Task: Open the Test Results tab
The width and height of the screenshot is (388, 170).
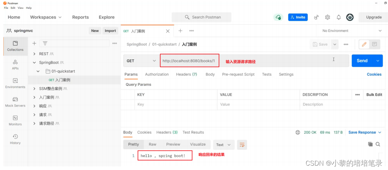Action: click(x=193, y=133)
